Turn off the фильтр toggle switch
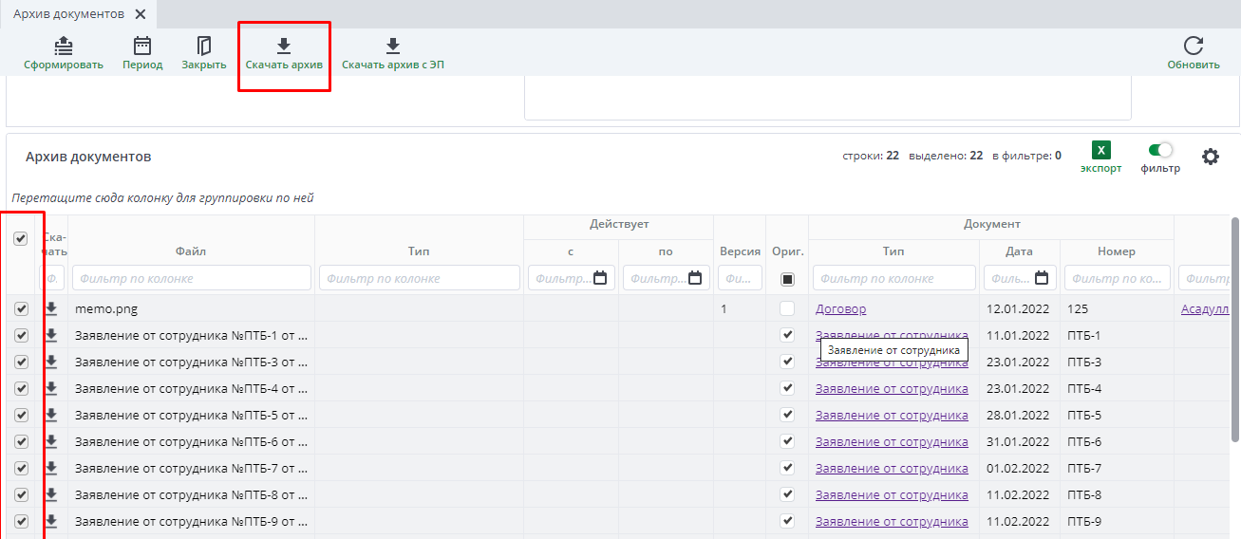Screen dimensions: 1241x539 (1160, 150)
